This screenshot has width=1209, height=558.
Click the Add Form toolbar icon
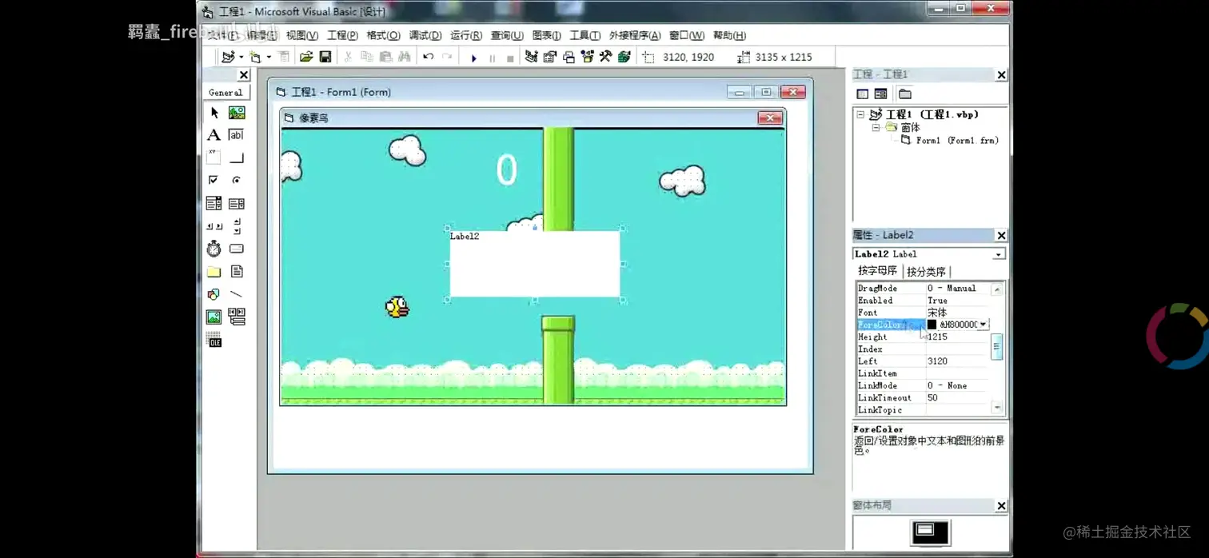255,57
